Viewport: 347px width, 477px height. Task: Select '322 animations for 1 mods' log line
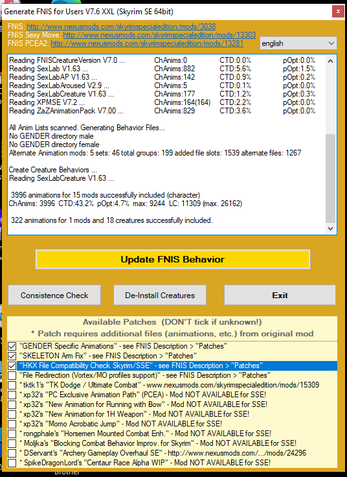click(x=112, y=220)
